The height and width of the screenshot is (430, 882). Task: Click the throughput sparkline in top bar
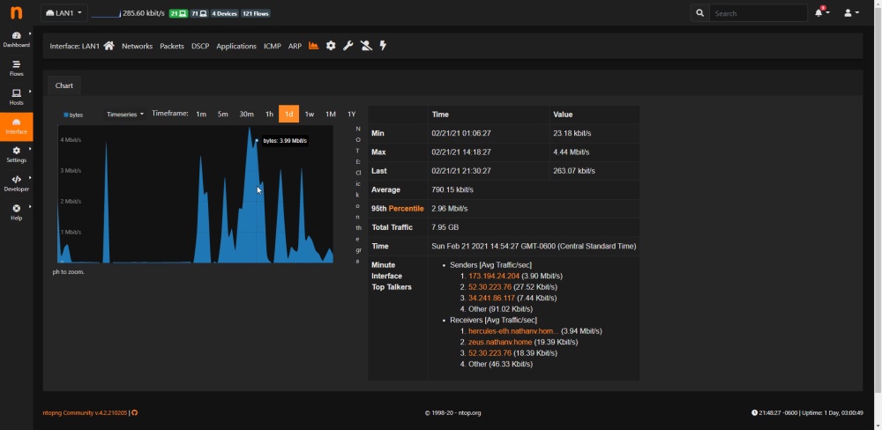[x=106, y=13]
